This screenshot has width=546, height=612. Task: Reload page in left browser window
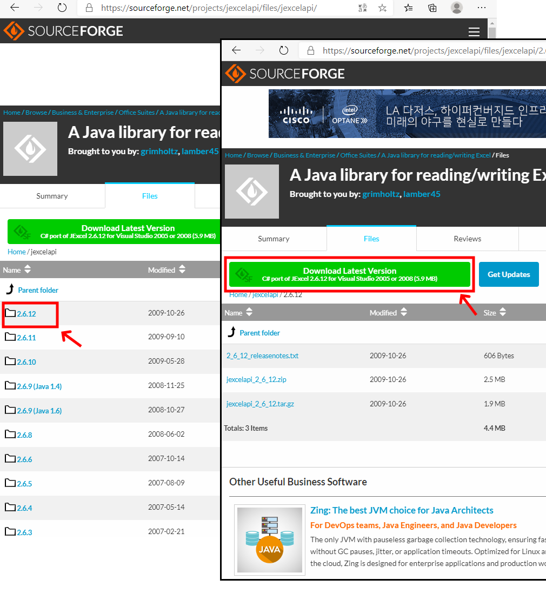click(62, 8)
